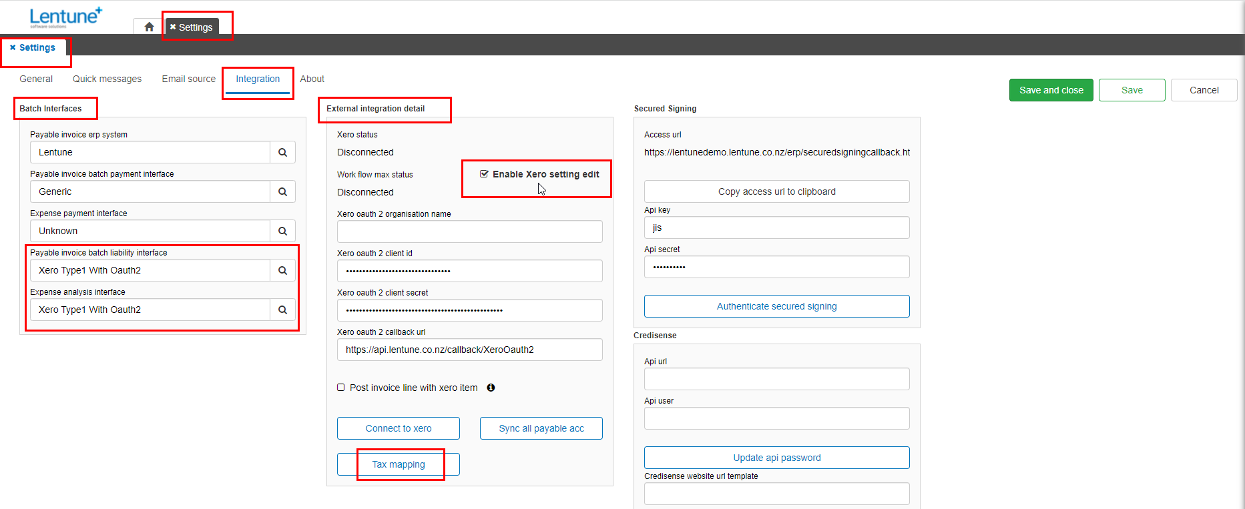Click the home icon tab
The width and height of the screenshot is (1245, 509).
coord(149,27)
